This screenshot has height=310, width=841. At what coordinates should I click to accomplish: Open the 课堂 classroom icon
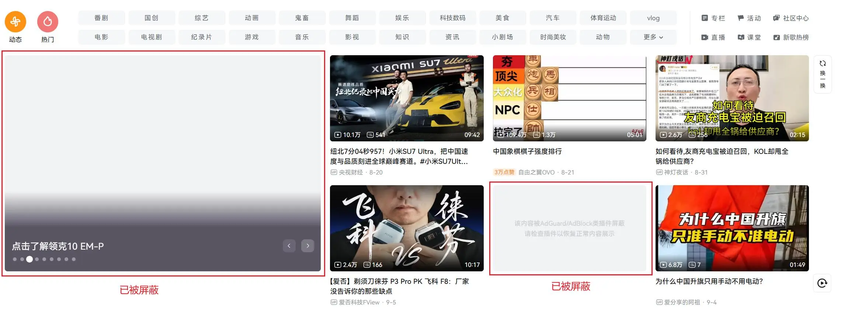pyautogui.click(x=741, y=37)
